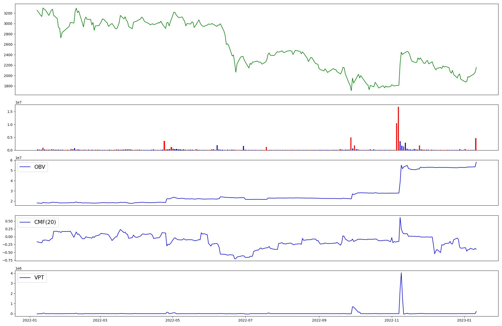Select the 2022-03 x-axis date label

point(100,320)
